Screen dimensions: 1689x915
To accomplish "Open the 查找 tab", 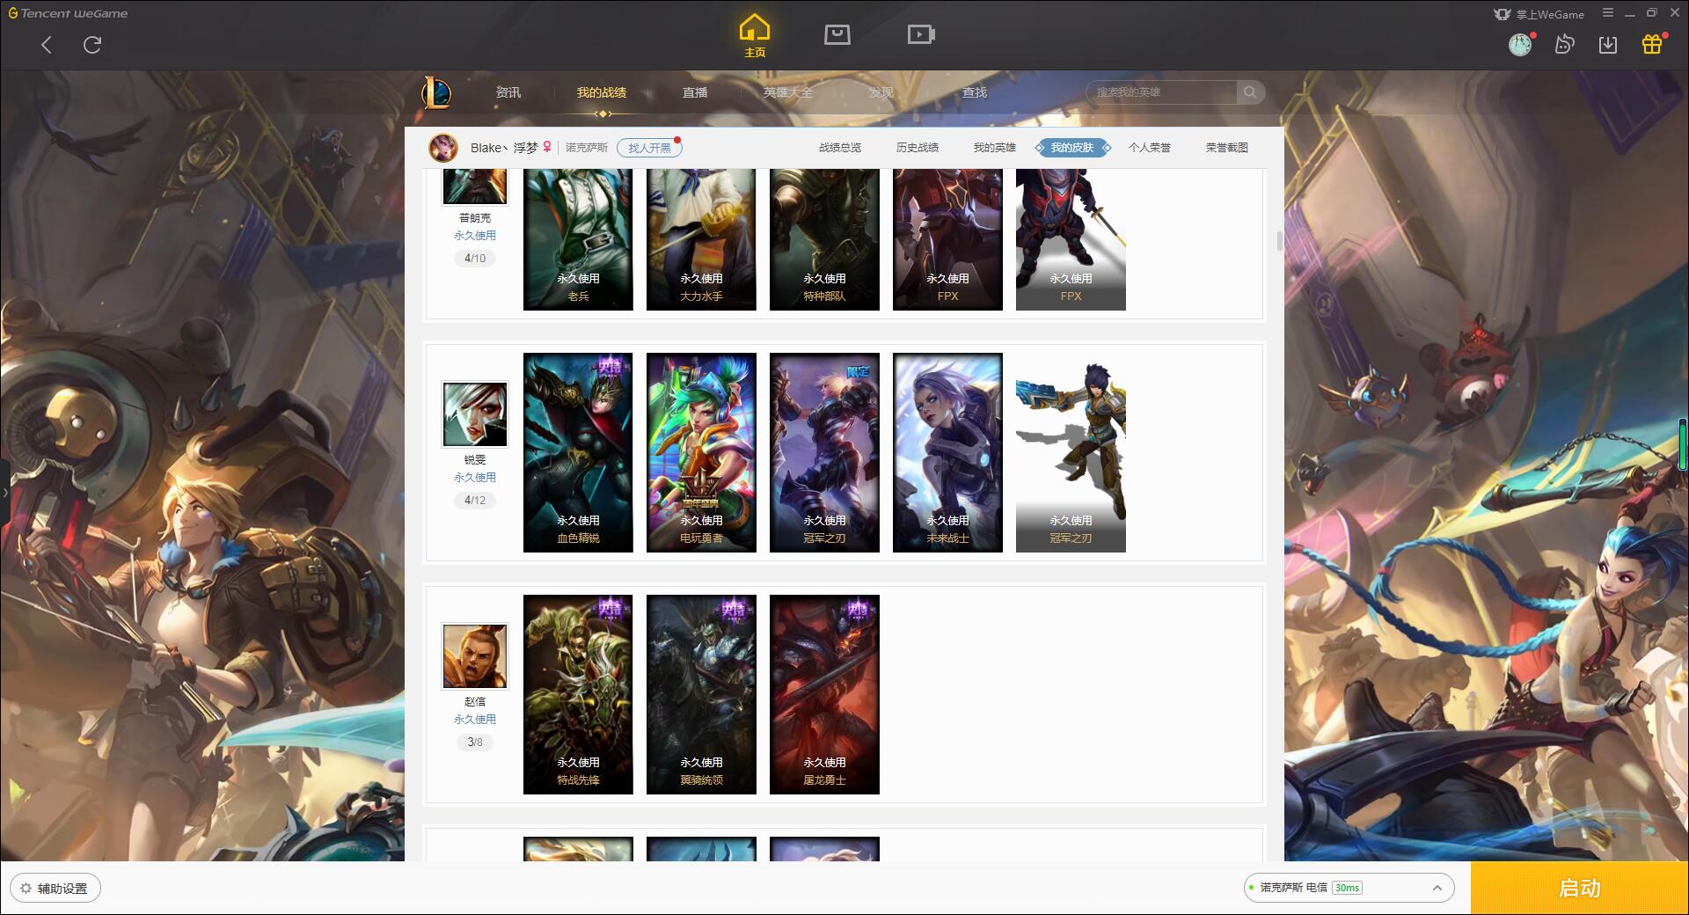I will point(975,92).
